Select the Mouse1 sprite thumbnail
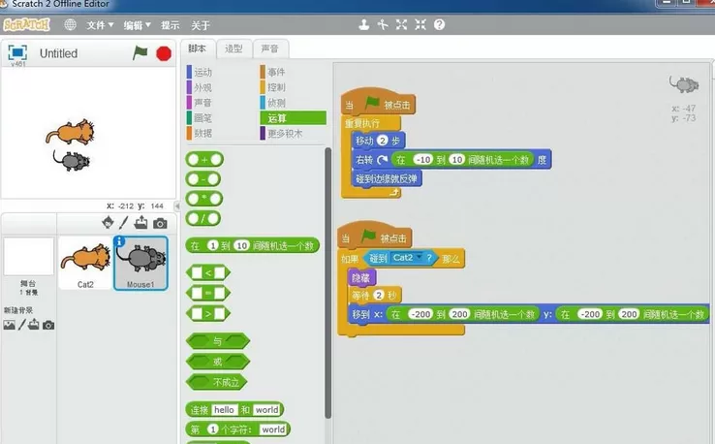The width and height of the screenshot is (715, 444). [x=140, y=264]
